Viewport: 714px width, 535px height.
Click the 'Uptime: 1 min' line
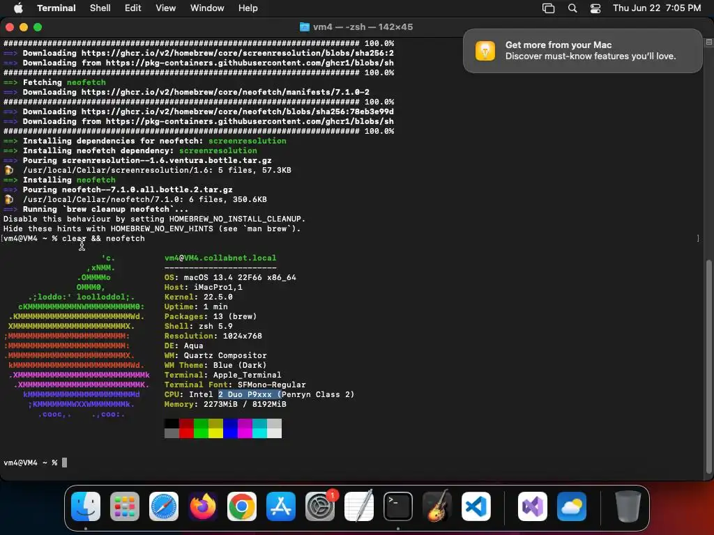point(196,307)
